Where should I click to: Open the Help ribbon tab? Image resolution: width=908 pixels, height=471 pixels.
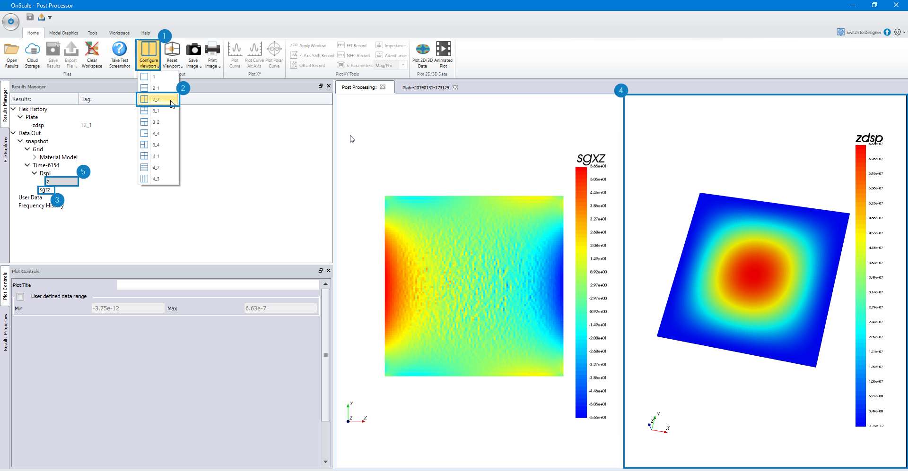146,33
